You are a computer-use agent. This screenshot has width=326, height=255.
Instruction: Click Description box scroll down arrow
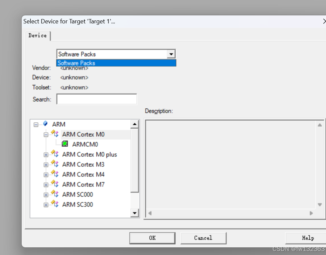pos(320,205)
